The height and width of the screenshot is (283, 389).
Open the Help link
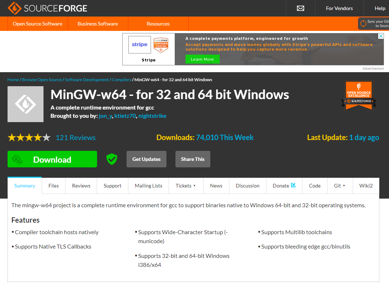click(x=380, y=8)
